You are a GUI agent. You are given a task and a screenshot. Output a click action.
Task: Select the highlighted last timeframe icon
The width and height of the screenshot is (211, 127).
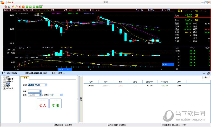(41, 6)
